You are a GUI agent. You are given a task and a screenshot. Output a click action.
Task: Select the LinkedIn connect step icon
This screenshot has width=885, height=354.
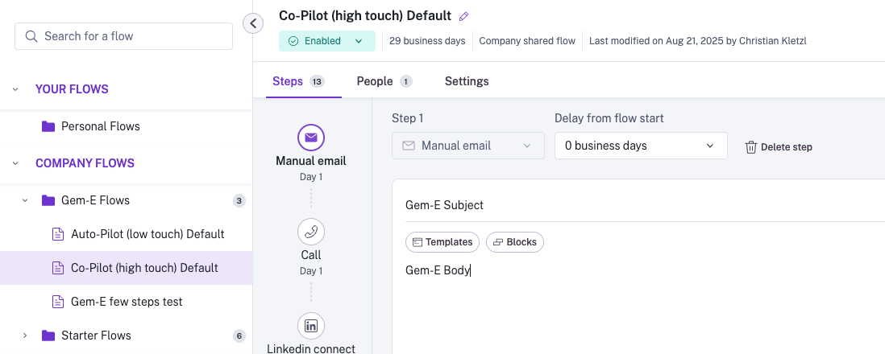pyautogui.click(x=311, y=326)
